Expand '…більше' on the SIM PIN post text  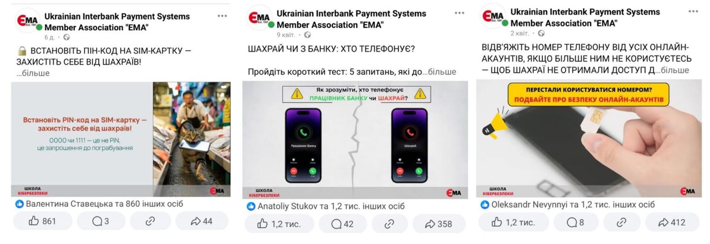[33, 73]
